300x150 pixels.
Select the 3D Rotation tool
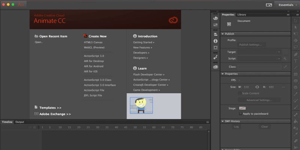pyautogui.click(x=295, y=40)
